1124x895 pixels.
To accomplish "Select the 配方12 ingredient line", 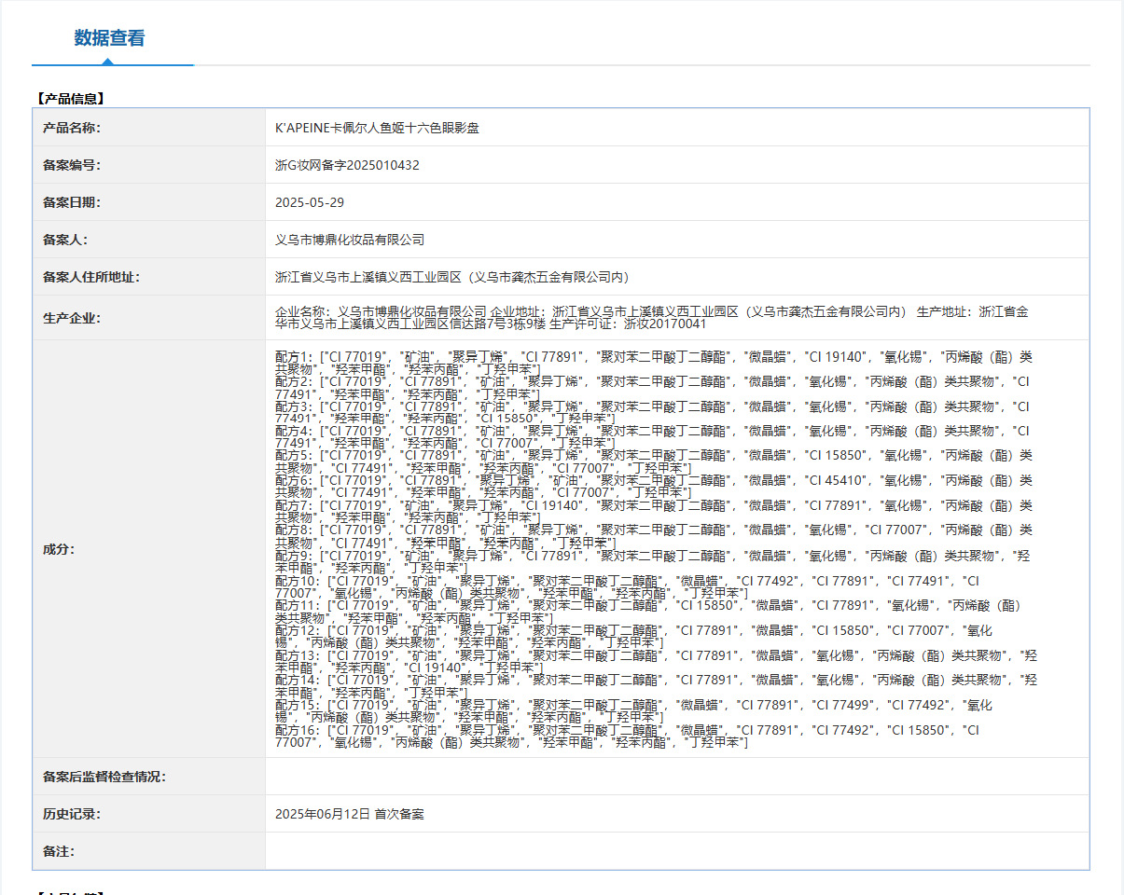I will 634,636.
